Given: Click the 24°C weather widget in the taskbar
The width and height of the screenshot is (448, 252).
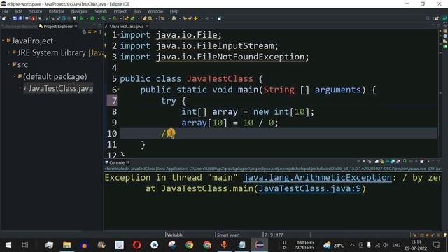Looking at the screenshot, I should [x=334, y=245].
